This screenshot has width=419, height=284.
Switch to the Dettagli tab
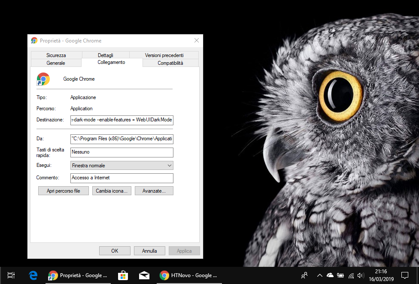pyautogui.click(x=106, y=55)
